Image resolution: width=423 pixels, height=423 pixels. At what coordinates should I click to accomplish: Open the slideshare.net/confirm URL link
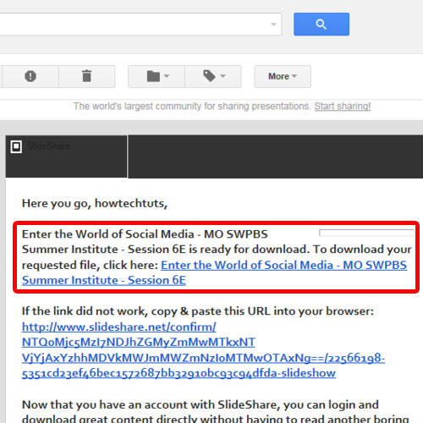pyautogui.click(x=203, y=350)
